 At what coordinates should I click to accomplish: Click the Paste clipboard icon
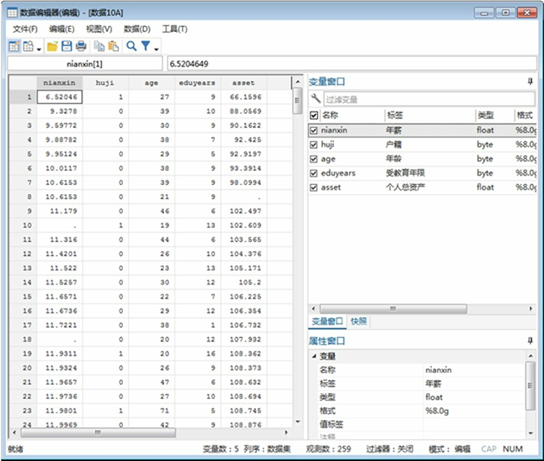tap(113, 46)
